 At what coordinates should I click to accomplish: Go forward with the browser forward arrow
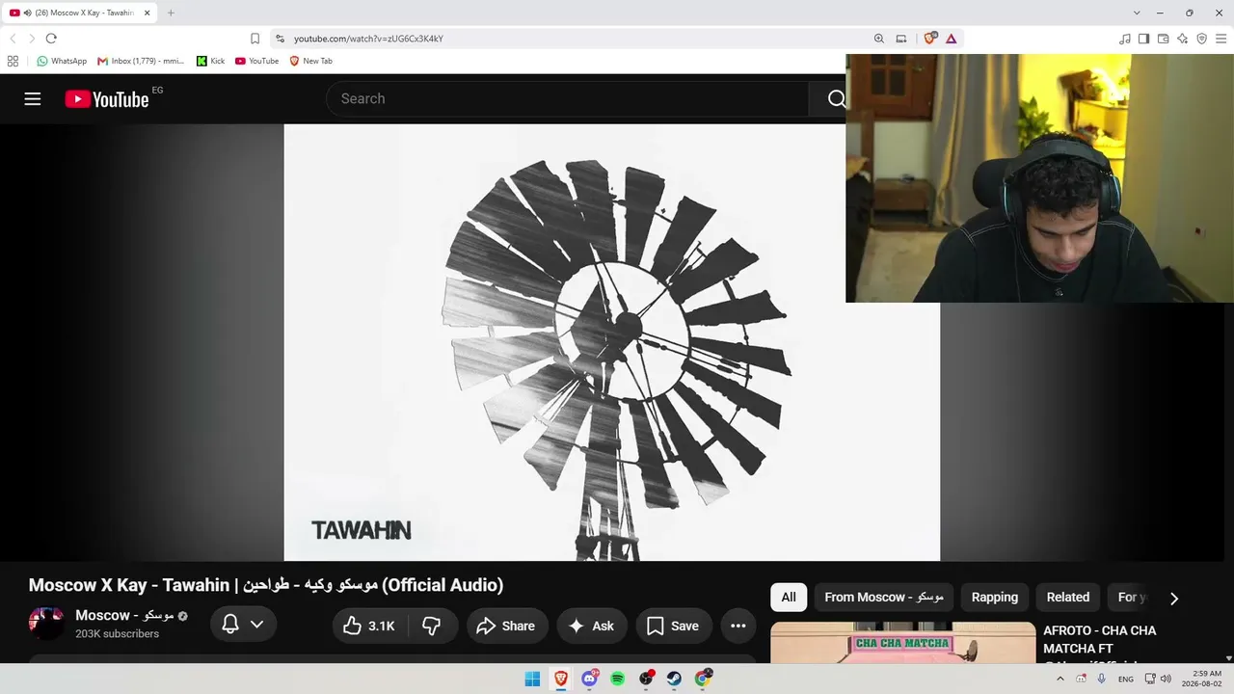pos(32,39)
